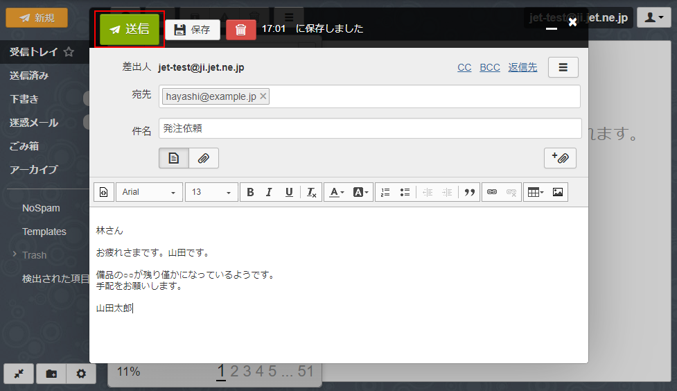677x391 pixels.
Task: Insert a bulleted list
Action: pos(405,192)
